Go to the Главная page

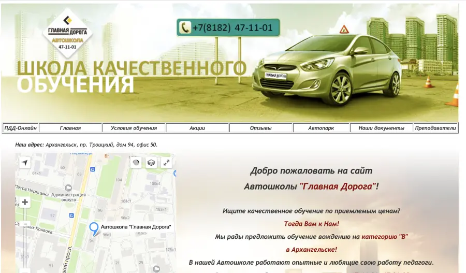point(70,128)
